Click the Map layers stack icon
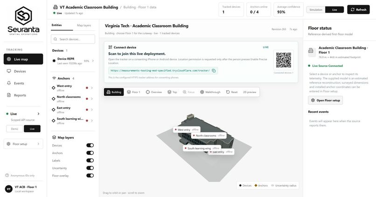This screenshot has width=376, height=197. [54, 137]
